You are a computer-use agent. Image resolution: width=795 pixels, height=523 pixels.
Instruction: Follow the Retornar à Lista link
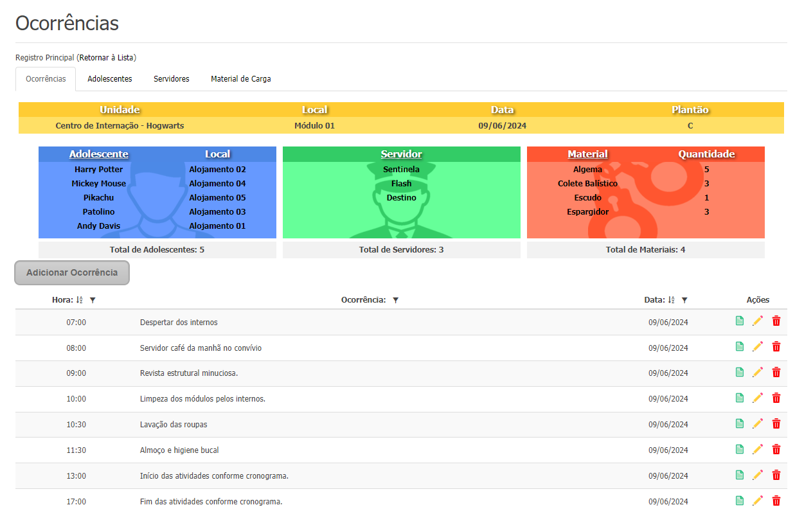[x=107, y=57]
